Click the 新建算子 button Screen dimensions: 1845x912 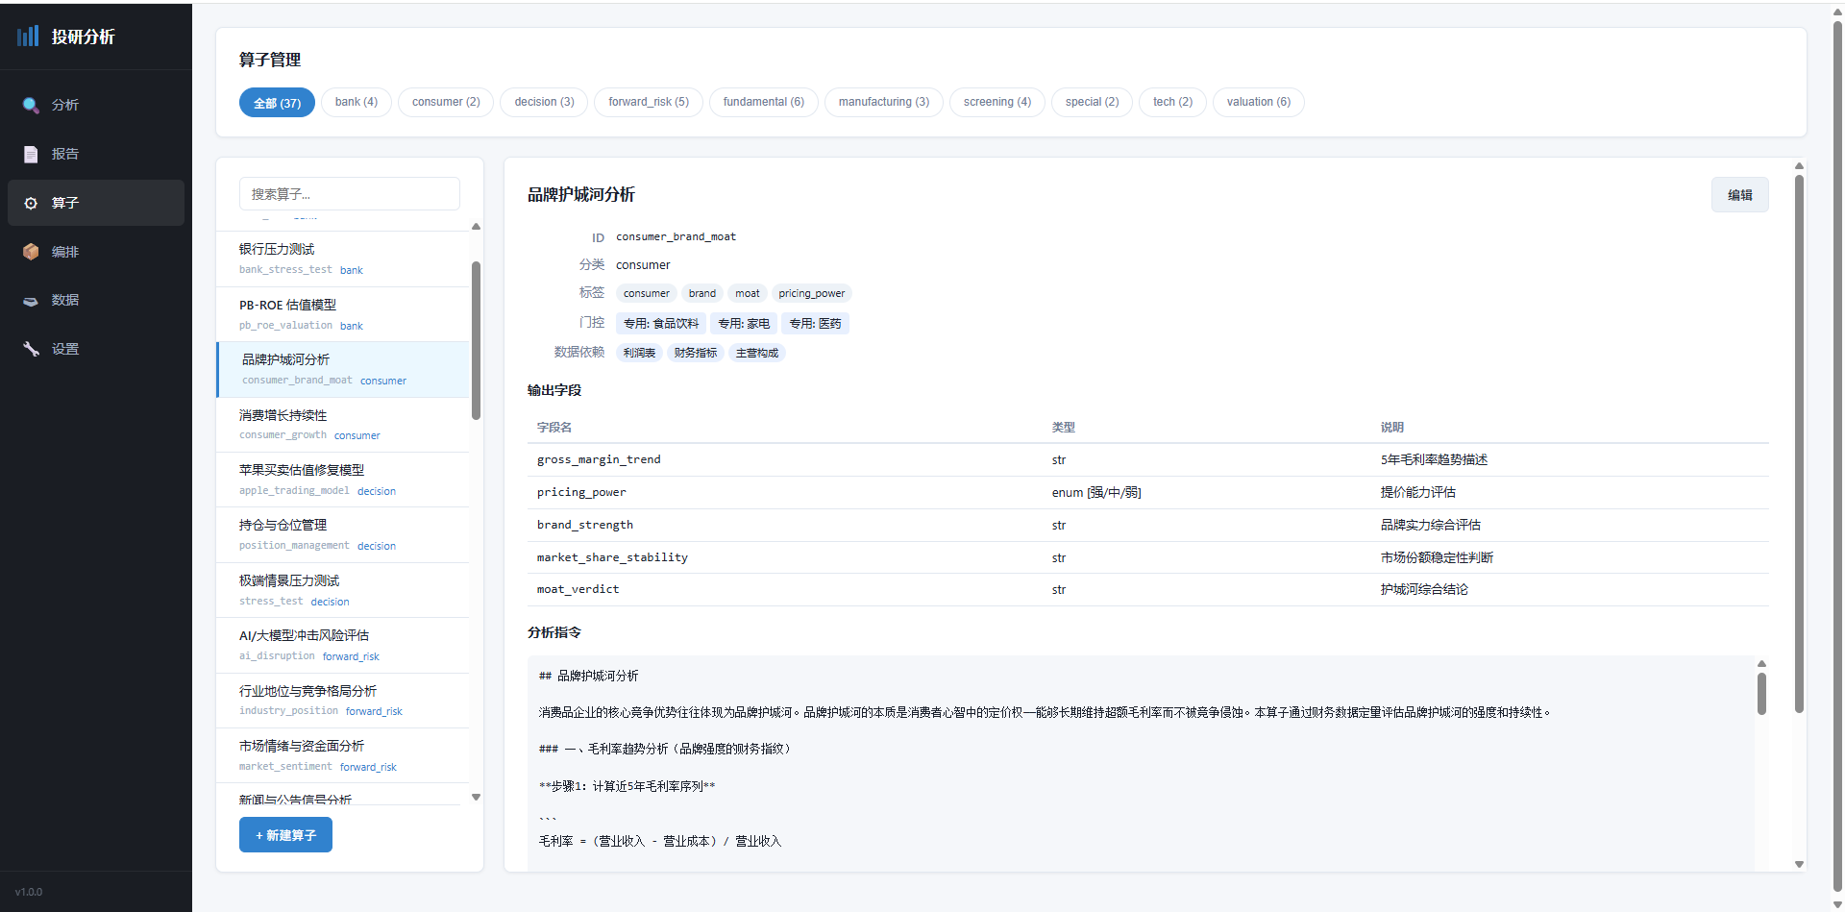[285, 835]
